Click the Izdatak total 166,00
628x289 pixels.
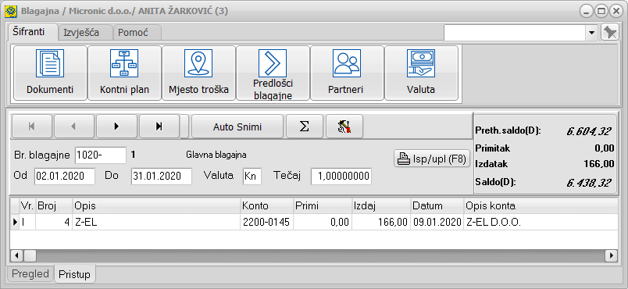click(599, 164)
